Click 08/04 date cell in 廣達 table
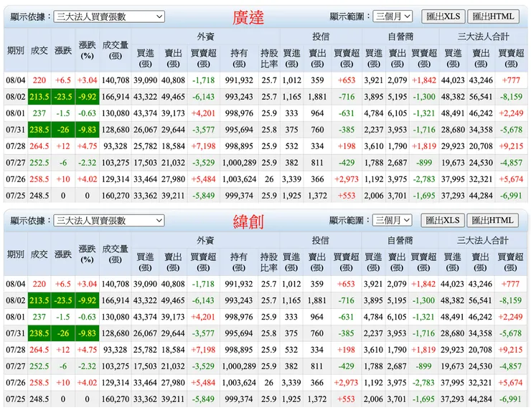The height and width of the screenshot is (410, 531). (16, 80)
